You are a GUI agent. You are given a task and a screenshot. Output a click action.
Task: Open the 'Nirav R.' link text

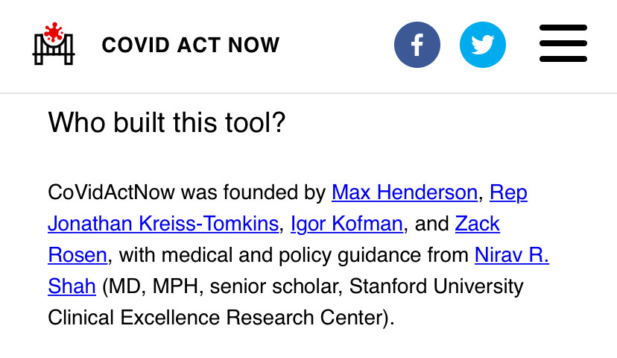coord(511,255)
